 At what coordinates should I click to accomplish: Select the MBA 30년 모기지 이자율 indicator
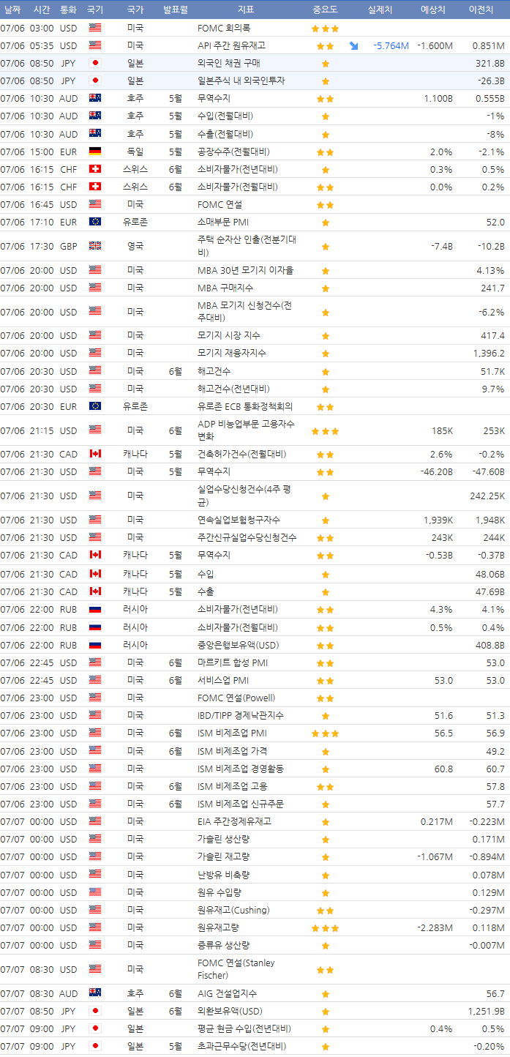pos(246,270)
